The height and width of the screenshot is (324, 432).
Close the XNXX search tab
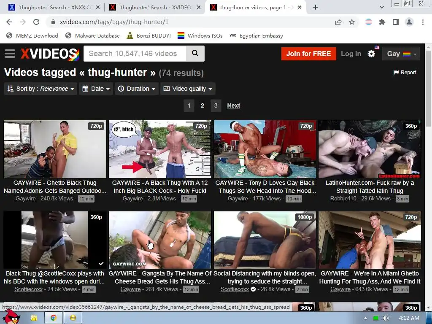click(x=98, y=8)
